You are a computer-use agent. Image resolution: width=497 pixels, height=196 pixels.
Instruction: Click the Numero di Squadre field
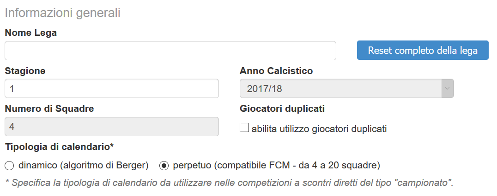(111, 127)
